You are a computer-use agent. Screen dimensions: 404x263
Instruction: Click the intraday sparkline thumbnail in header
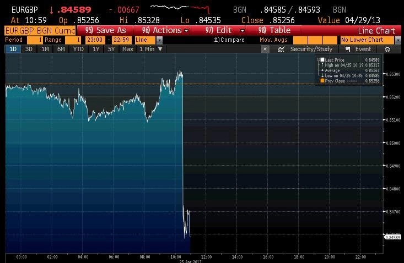(180, 8)
